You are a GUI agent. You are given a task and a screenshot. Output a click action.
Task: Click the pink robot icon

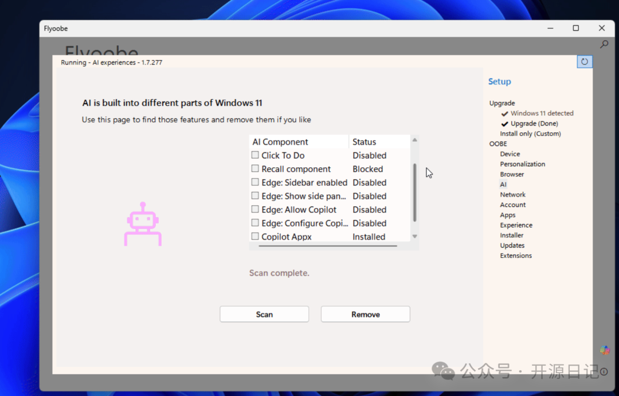pos(143,224)
